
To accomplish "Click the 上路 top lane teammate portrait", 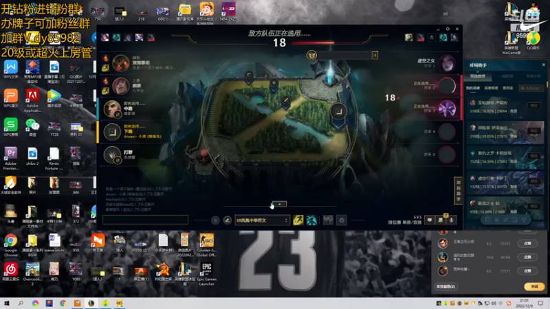I will [x=121, y=86].
